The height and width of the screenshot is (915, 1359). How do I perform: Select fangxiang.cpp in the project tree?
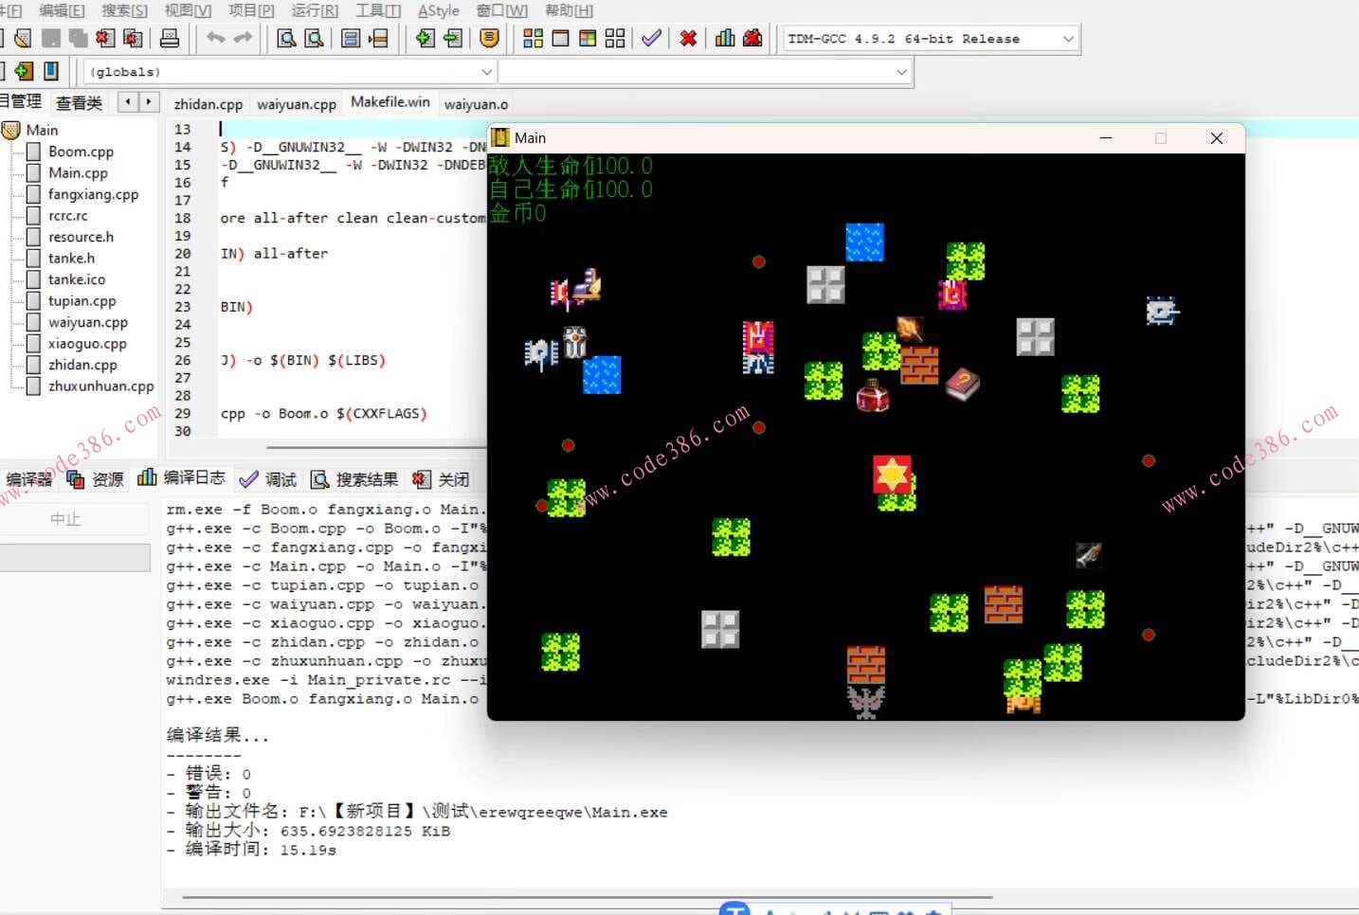point(94,194)
